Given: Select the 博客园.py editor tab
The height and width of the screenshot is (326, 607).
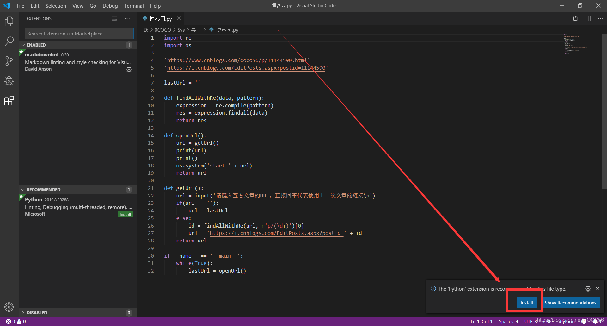Looking at the screenshot, I should tap(160, 18).
